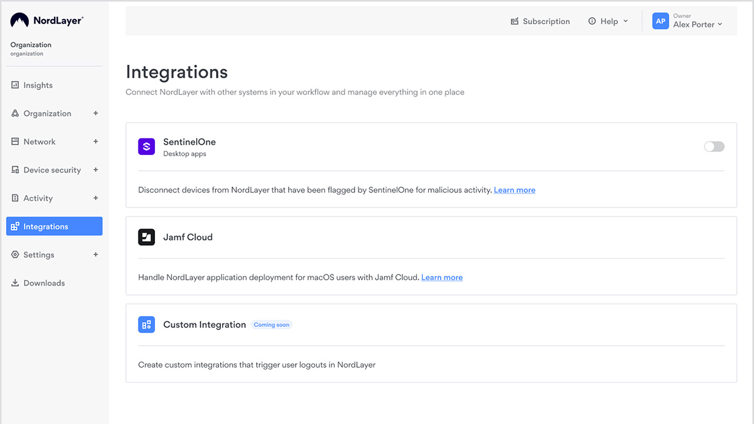Open the Alex Porter account dropdown
This screenshot has width=754, height=424.
[698, 25]
